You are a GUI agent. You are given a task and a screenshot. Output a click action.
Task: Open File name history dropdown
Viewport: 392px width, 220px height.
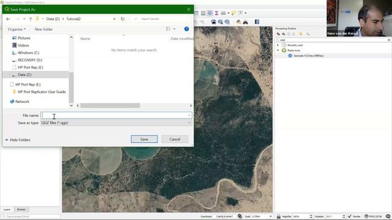coord(189,116)
